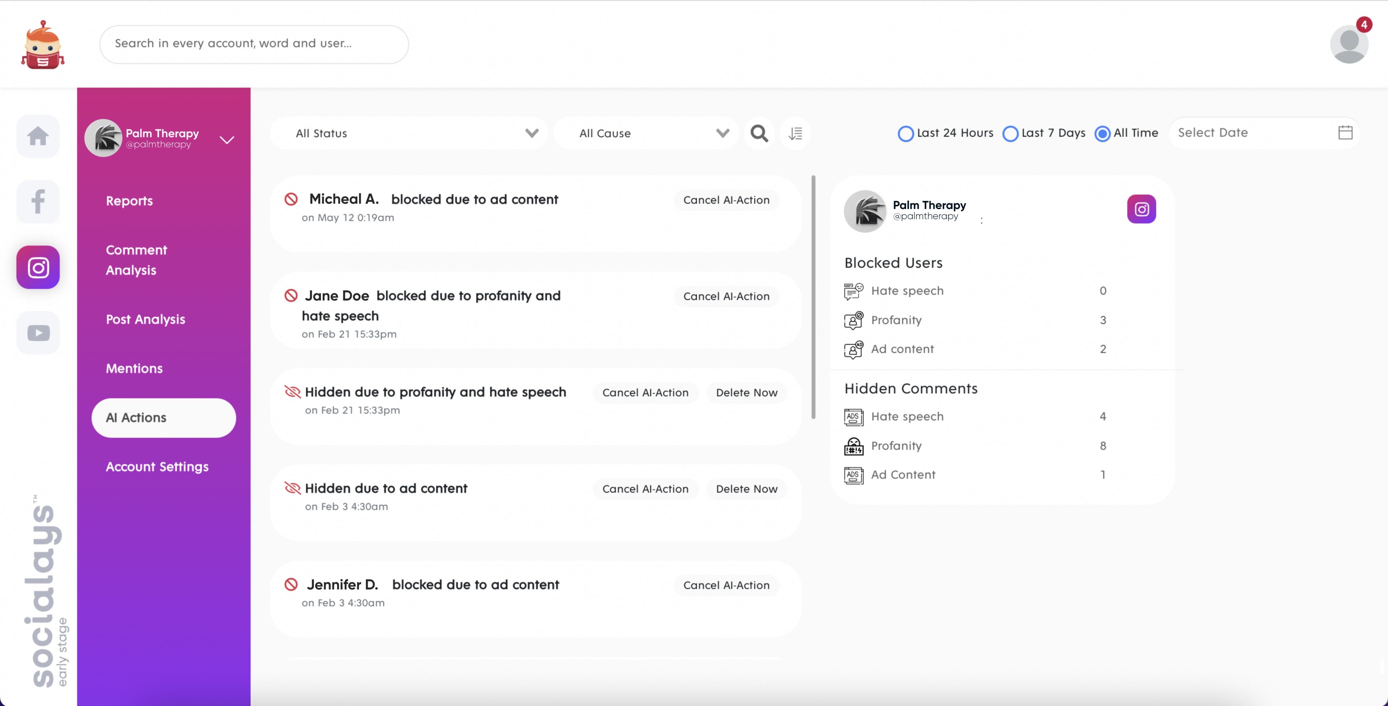Image resolution: width=1388 pixels, height=706 pixels.
Task: Open the calendar icon in Select Date
Action: point(1345,132)
